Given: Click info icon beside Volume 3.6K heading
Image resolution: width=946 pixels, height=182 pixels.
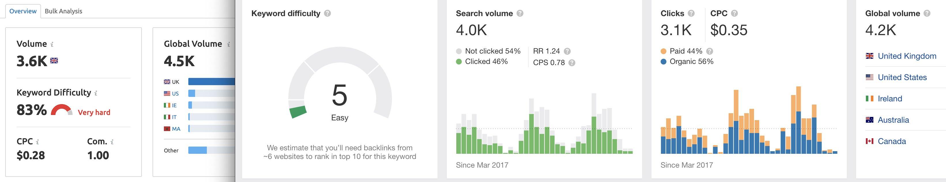Looking at the screenshot, I should click(x=52, y=44).
